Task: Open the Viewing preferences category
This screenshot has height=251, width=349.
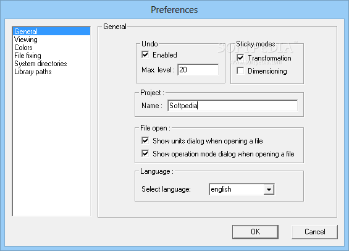Action: tap(26, 40)
